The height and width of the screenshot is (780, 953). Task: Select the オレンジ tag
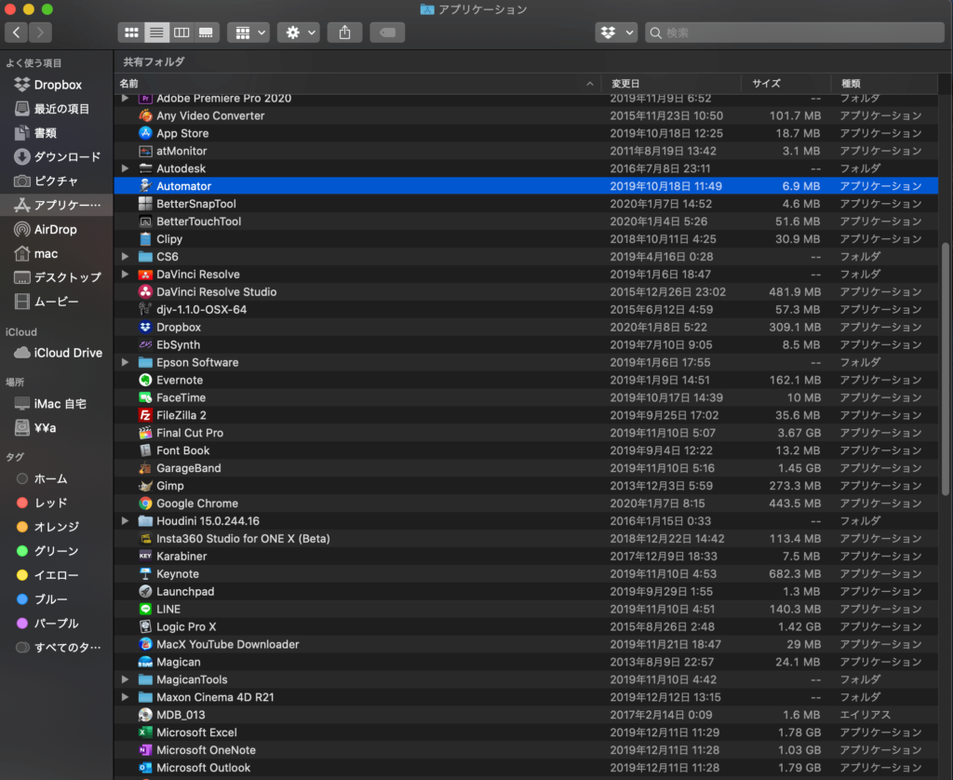tap(56, 527)
